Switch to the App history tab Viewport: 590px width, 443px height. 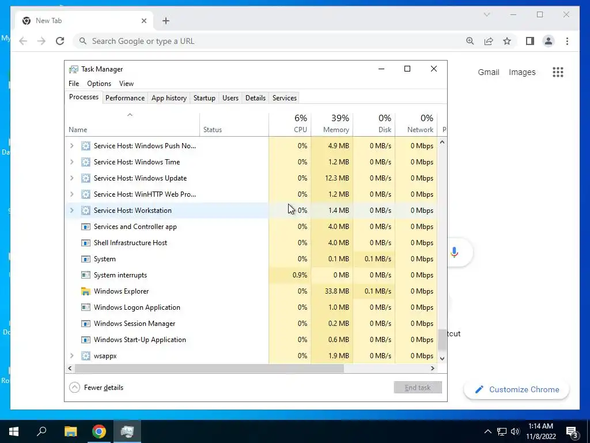[169, 98]
